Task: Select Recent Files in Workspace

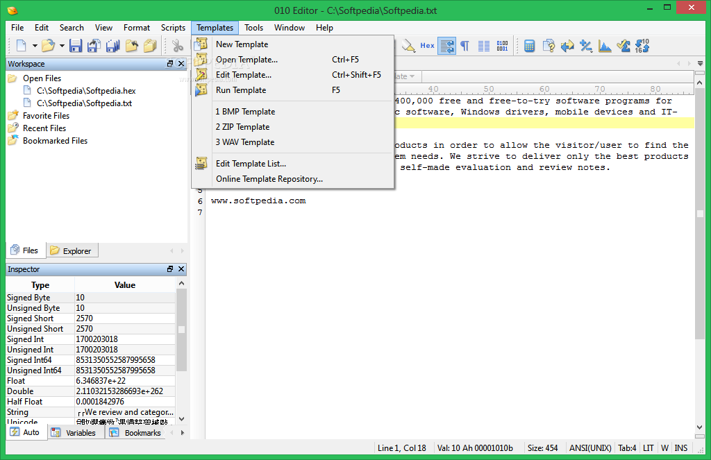Action: tap(44, 128)
